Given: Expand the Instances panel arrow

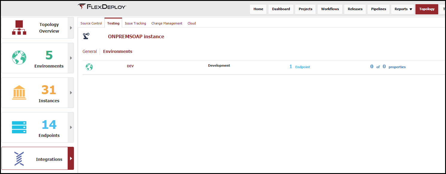Looking at the screenshot, I should pyautogui.click(x=71, y=93).
